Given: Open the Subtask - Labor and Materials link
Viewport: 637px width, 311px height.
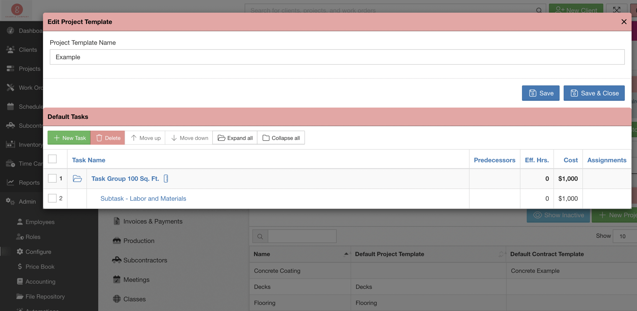Looking at the screenshot, I should coord(143,198).
